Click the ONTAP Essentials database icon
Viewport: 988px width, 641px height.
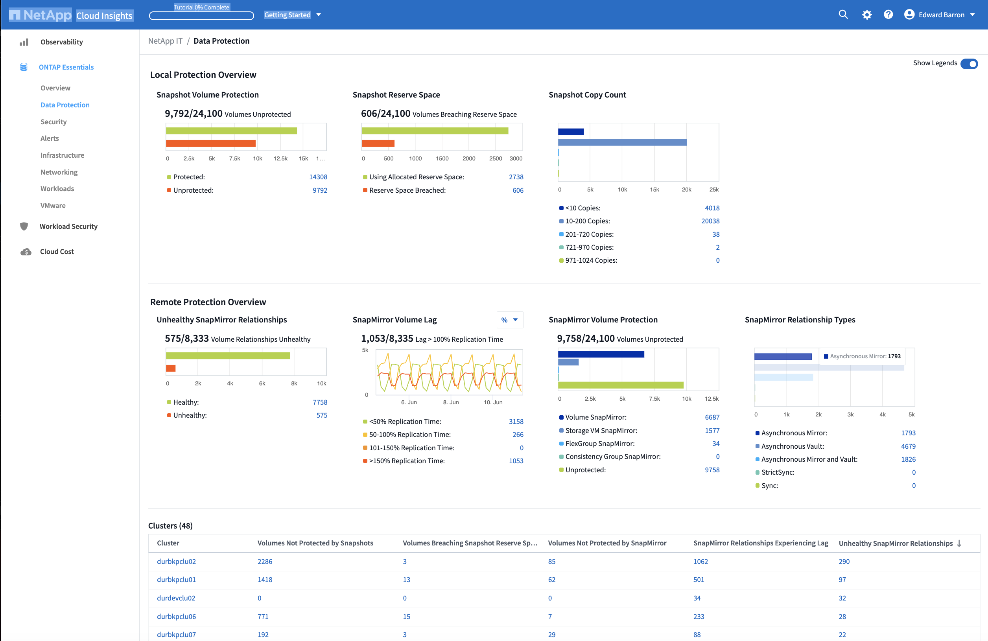point(24,67)
